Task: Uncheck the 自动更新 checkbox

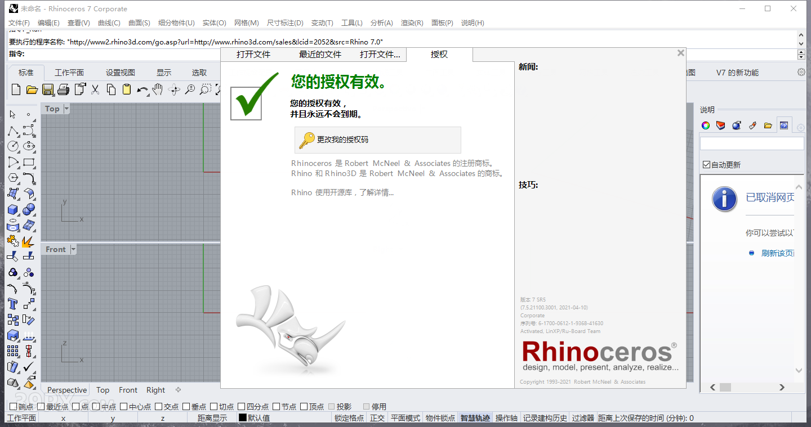Action: click(706, 165)
